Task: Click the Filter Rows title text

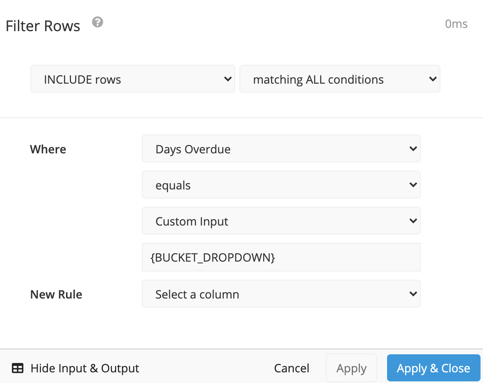Action: (x=43, y=26)
